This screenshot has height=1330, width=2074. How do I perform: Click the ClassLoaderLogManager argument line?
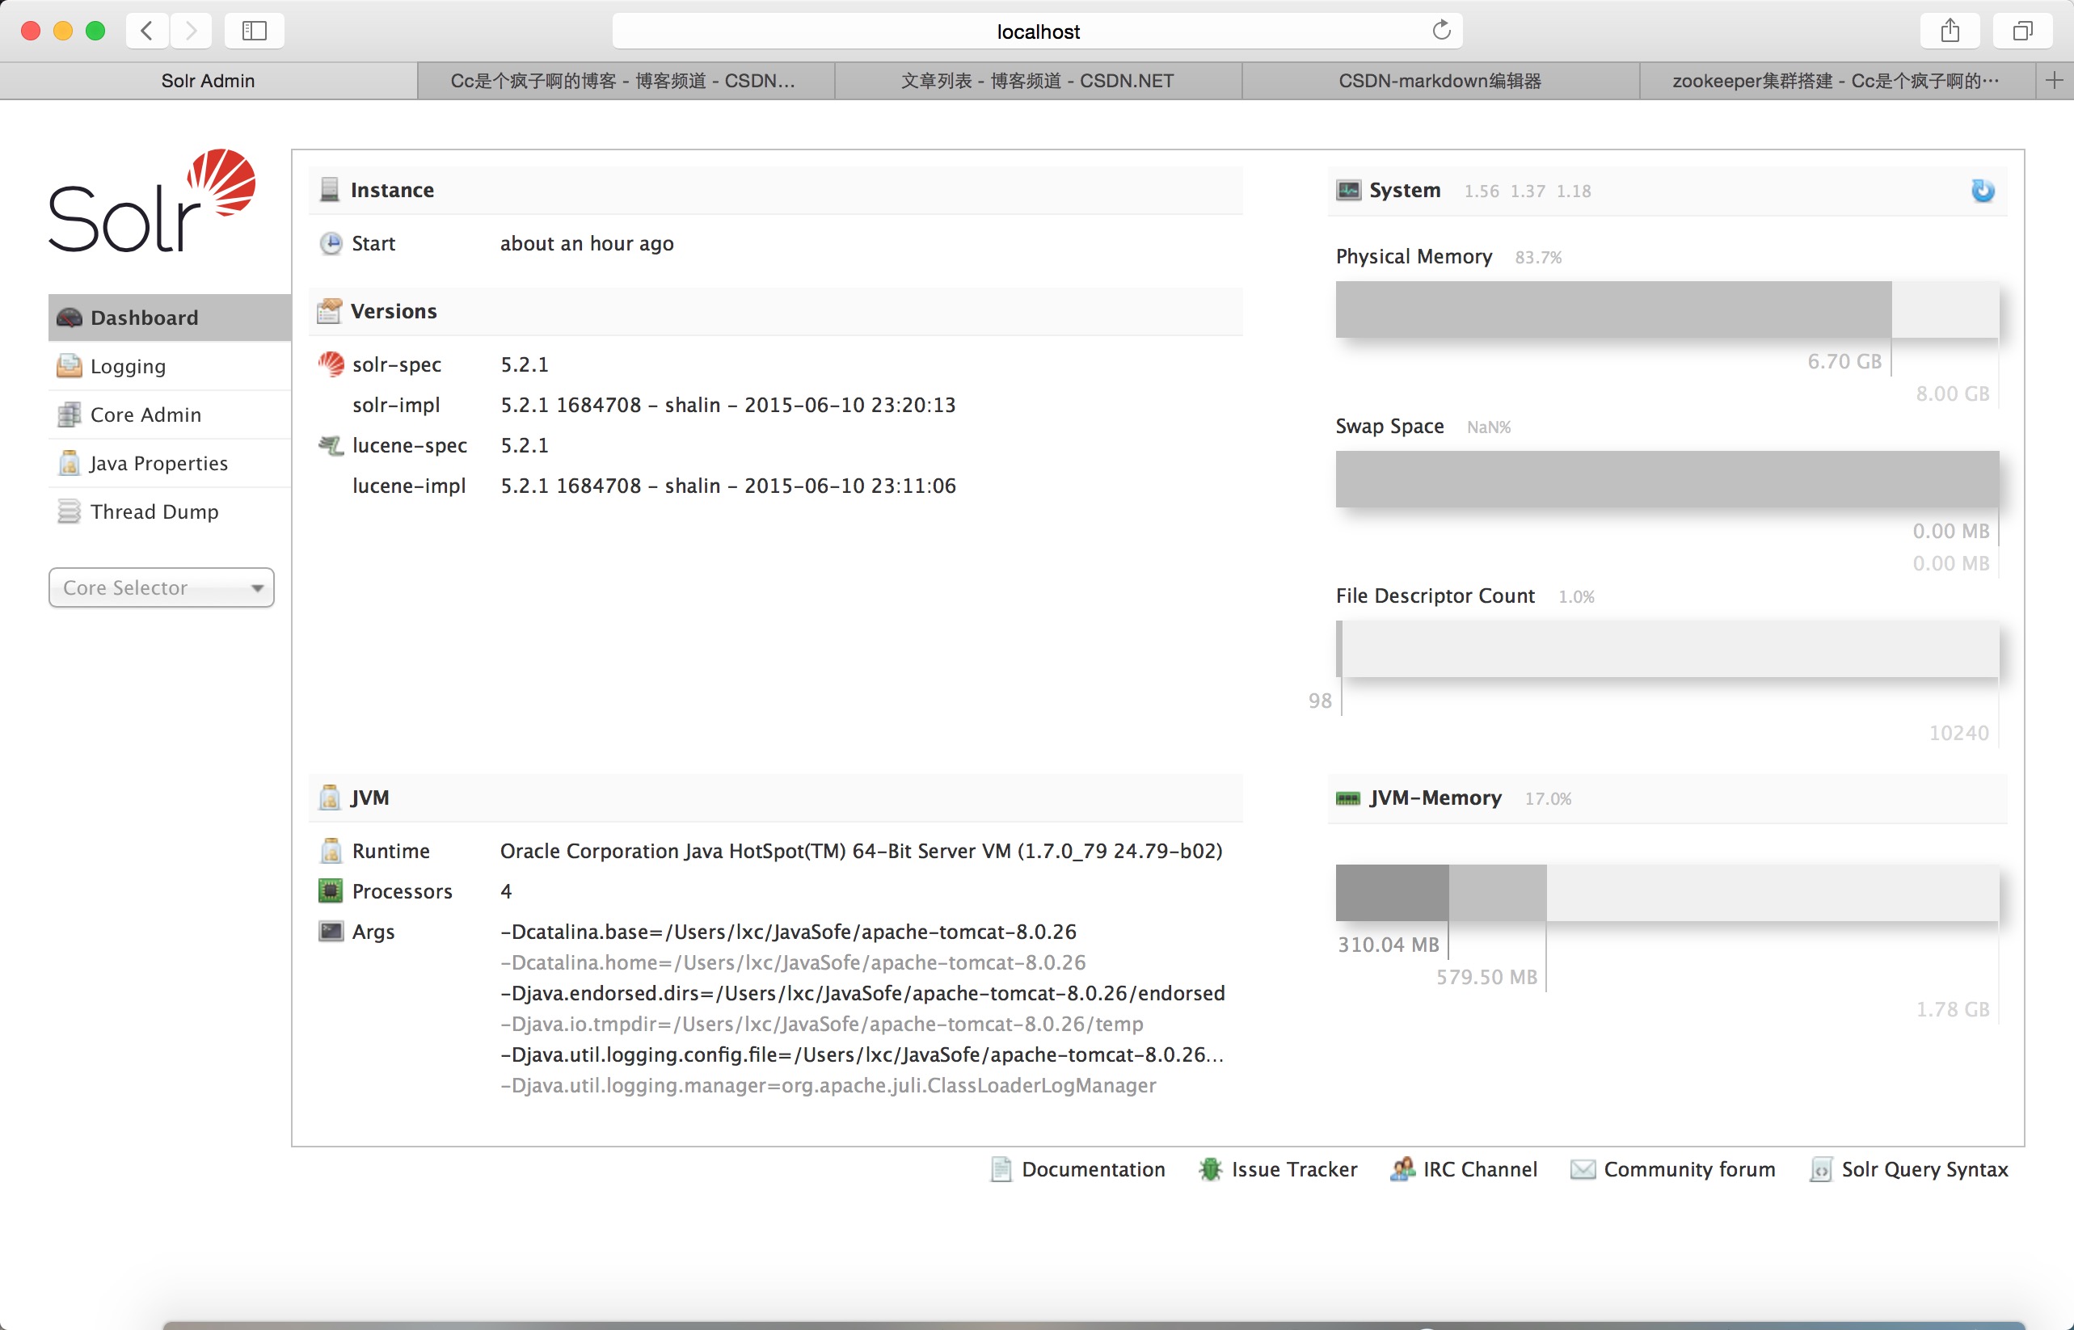point(828,1086)
